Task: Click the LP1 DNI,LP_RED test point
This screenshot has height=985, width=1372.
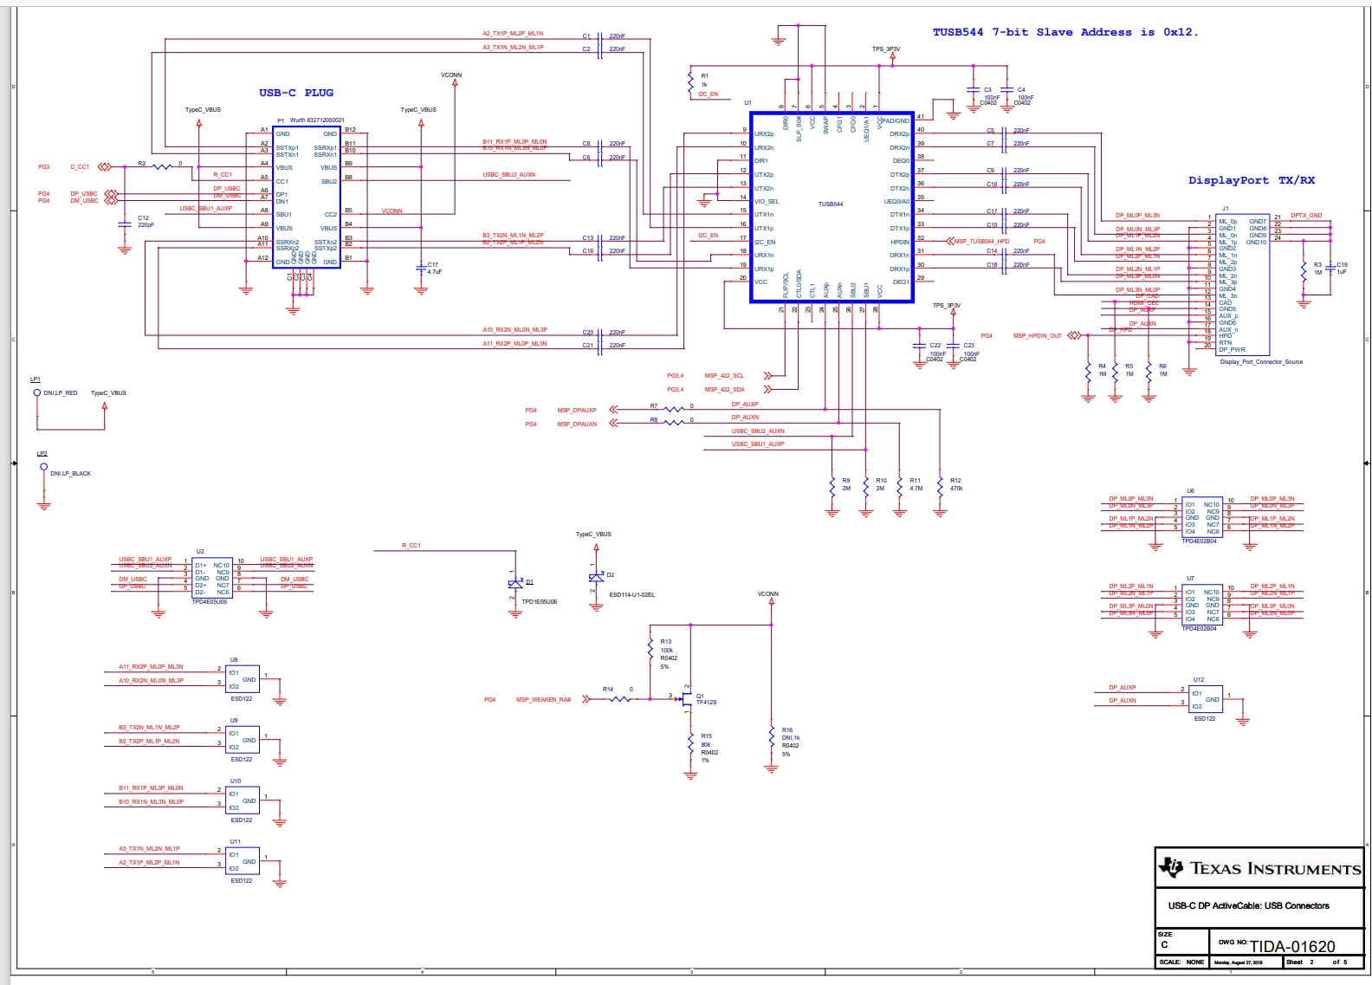Action: (x=37, y=393)
